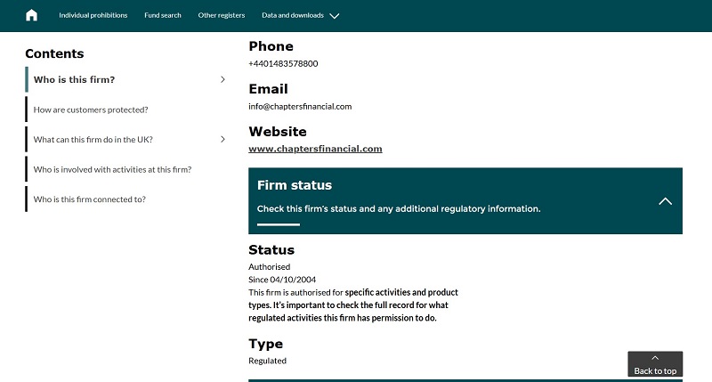Collapse the Firm status panel using the up chevron
Screen dimensions: 712x382
[x=665, y=201]
